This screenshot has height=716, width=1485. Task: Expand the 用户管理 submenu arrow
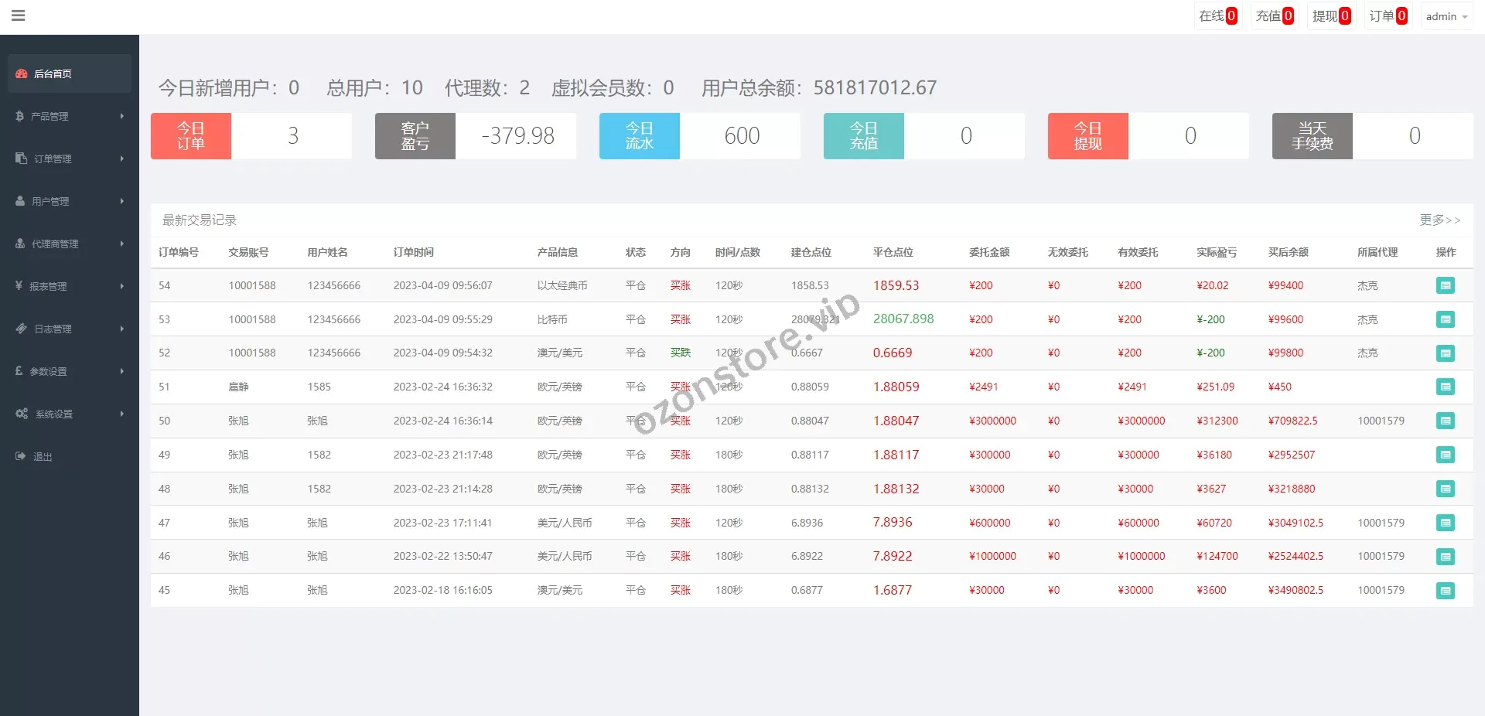click(x=122, y=201)
